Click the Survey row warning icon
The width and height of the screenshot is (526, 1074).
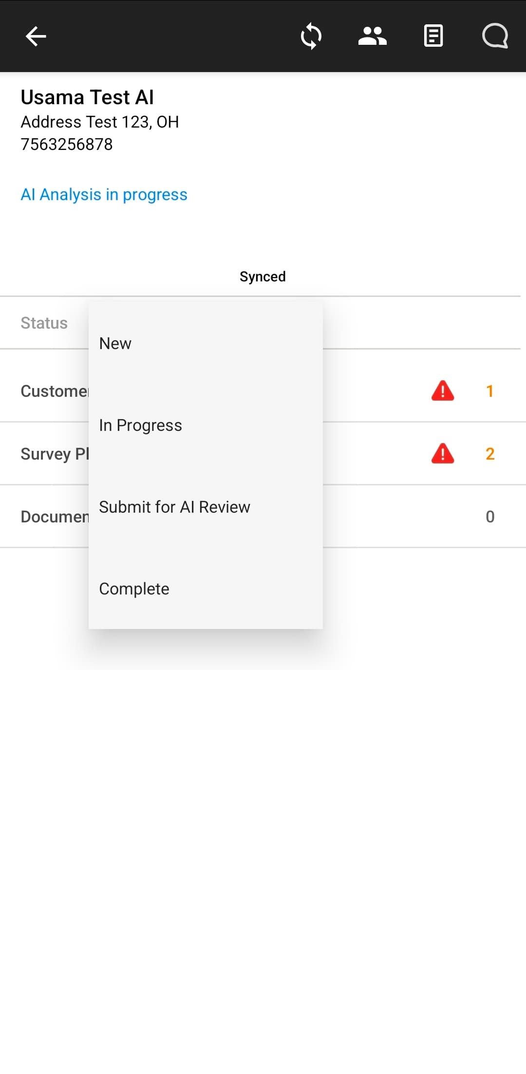[443, 453]
